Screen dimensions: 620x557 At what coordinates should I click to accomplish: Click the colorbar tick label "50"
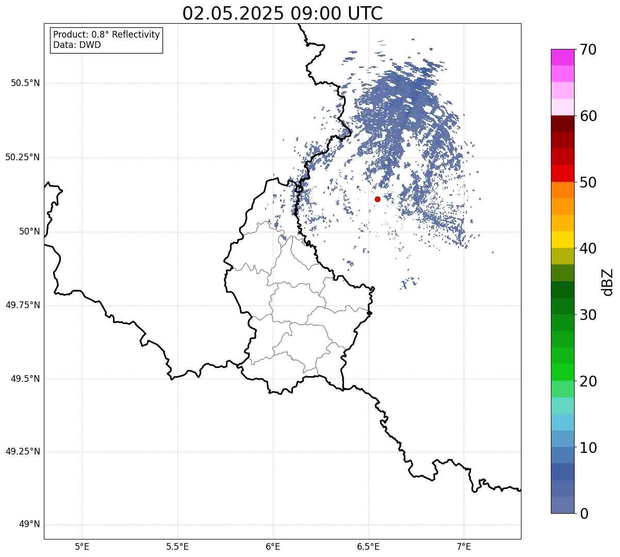click(588, 182)
